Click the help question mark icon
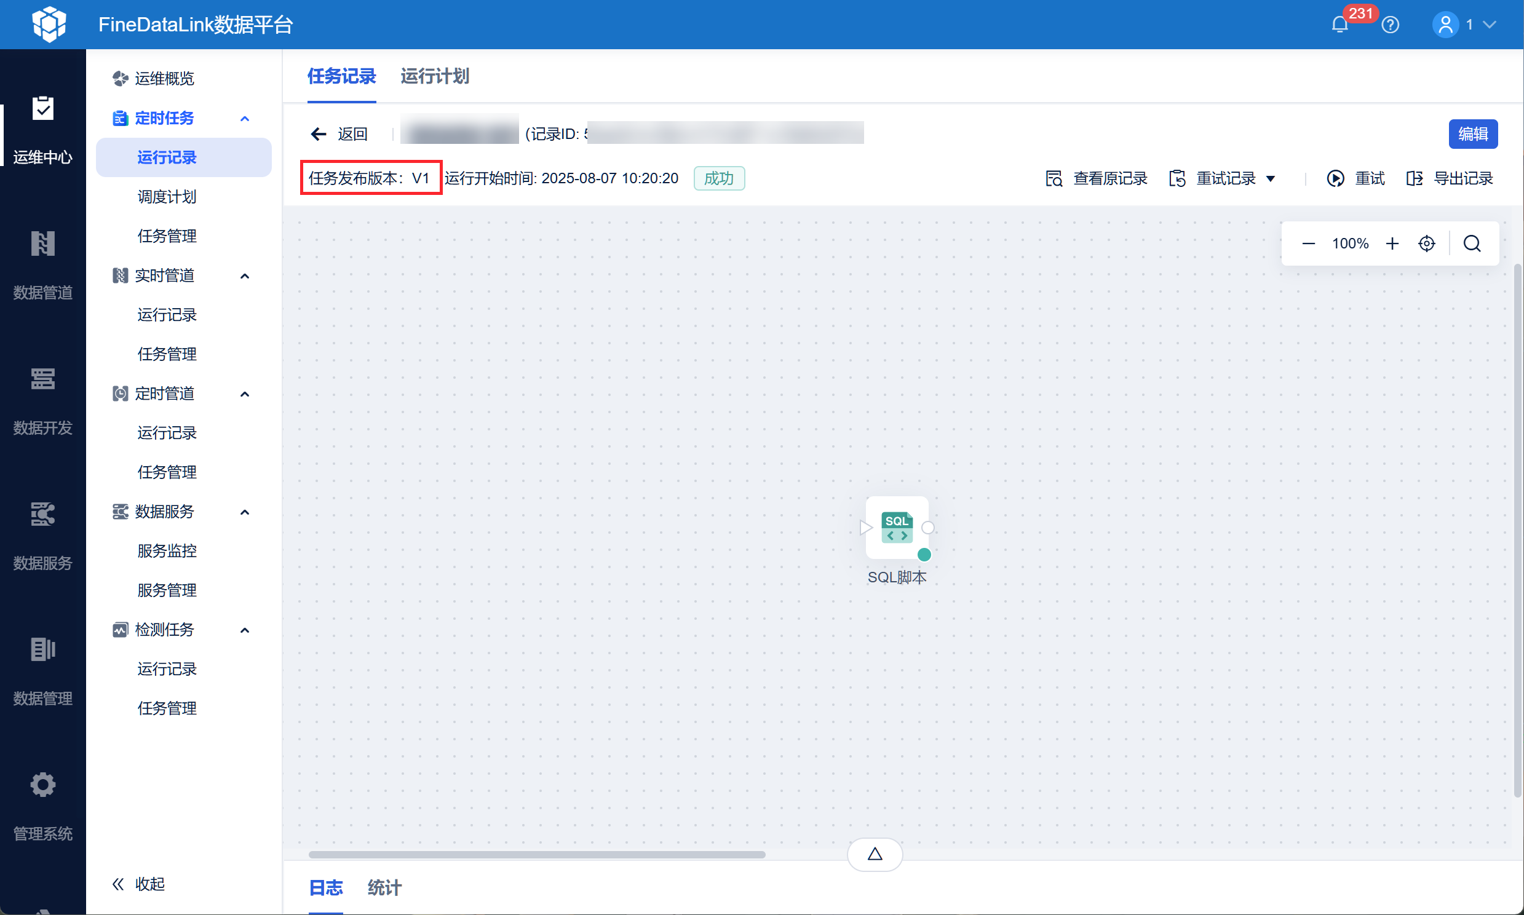This screenshot has width=1524, height=915. click(x=1390, y=25)
